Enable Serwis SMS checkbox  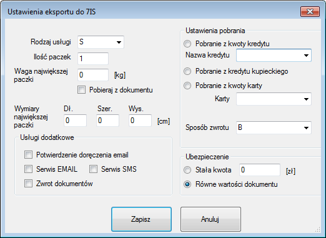coord(93,169)
